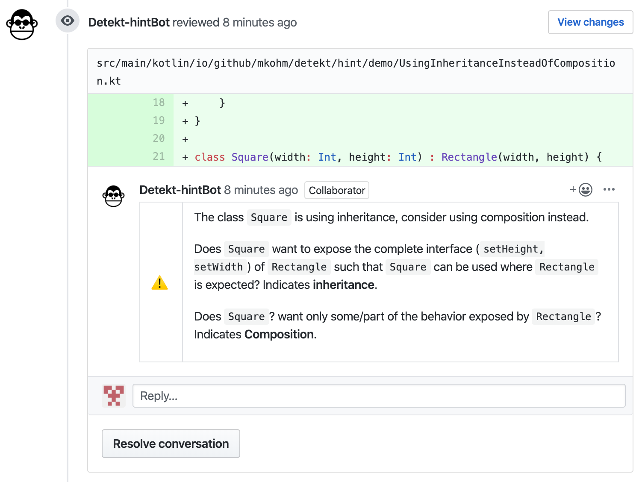Click the small monkey avatar beside the comment

[x=113, y=196]
